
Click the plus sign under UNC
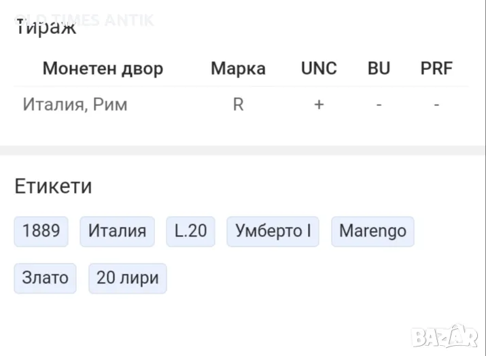[x=319, y=105]
